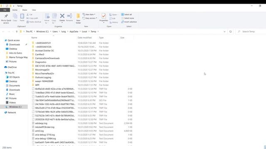Refresh the Temp folder view
The width and height of the screenshot is (266, 149).
pyautogui.click(x=230, y=31)
